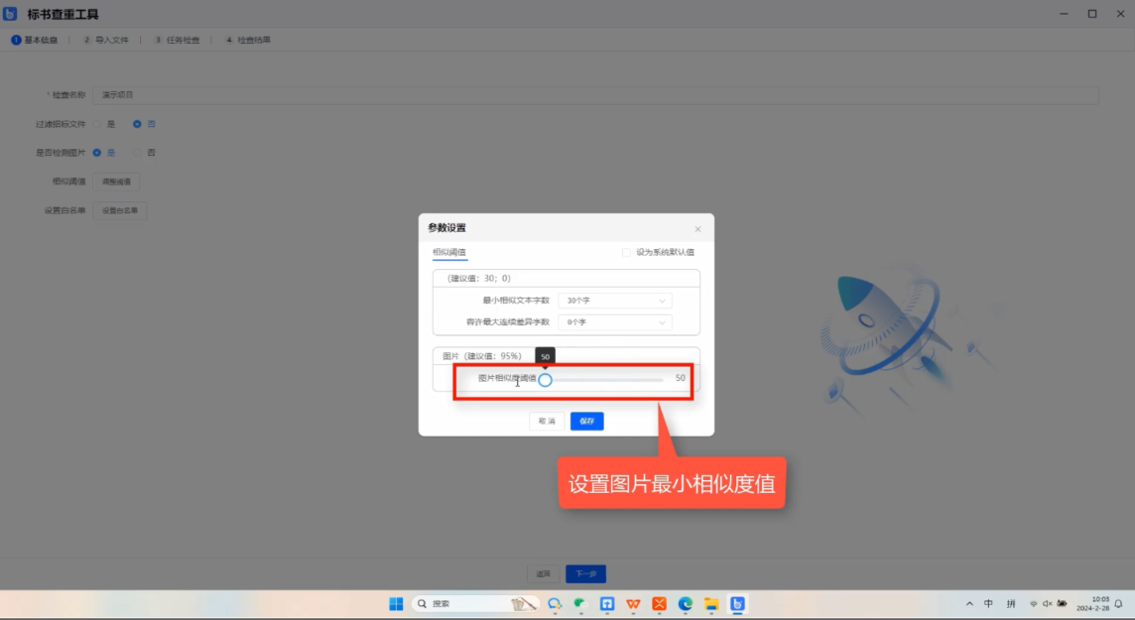
Task: Open the notification bell in the taskbar
Action: [x=1119, y=604]
